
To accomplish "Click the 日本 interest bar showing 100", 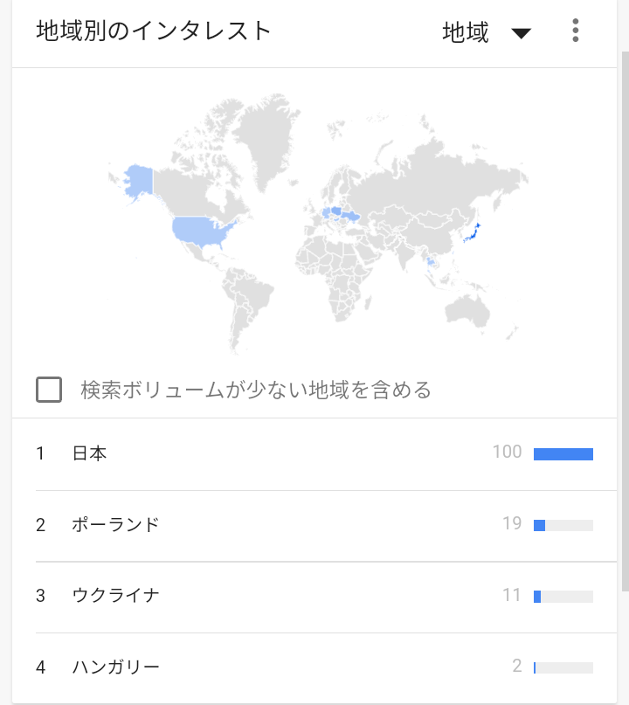I will tap(563, 453).
